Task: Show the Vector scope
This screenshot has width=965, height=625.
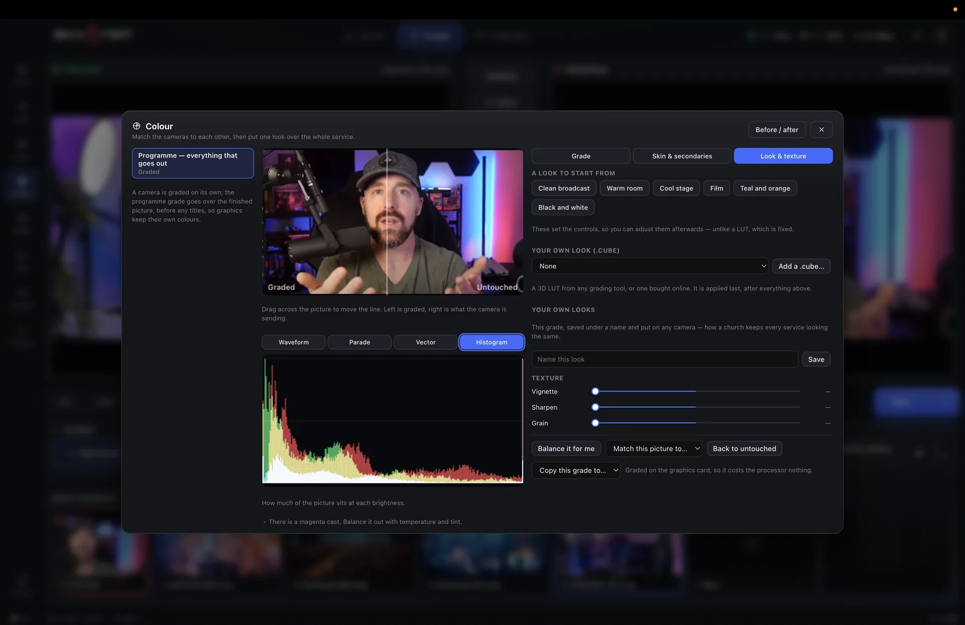Action: pyautogui.click(x=426, y=342)
